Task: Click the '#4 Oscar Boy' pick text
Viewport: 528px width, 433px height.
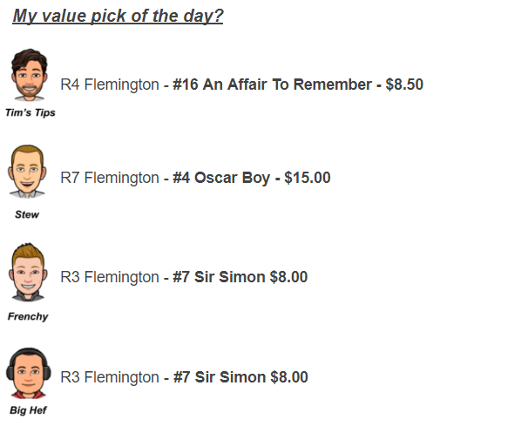Action: tap(221, 178)
